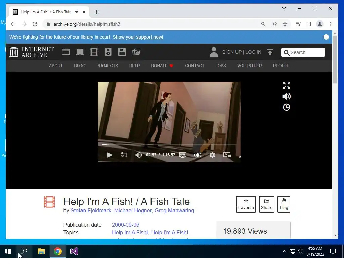This screenshot has width=344, height=258.
Task: Open Windows Start menu
Action: pyautogui.click(x=8, y=251)
